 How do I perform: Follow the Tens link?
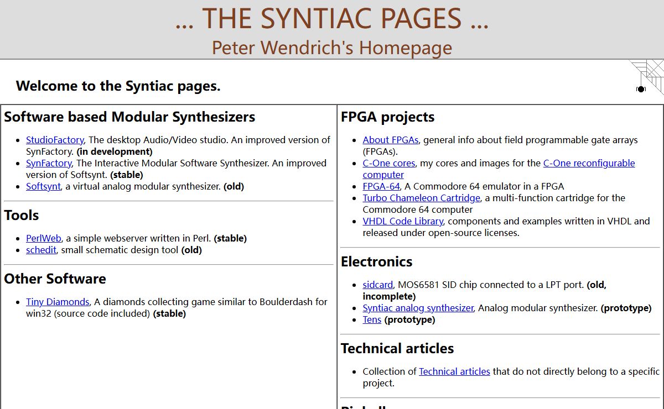tap(372, 319)
